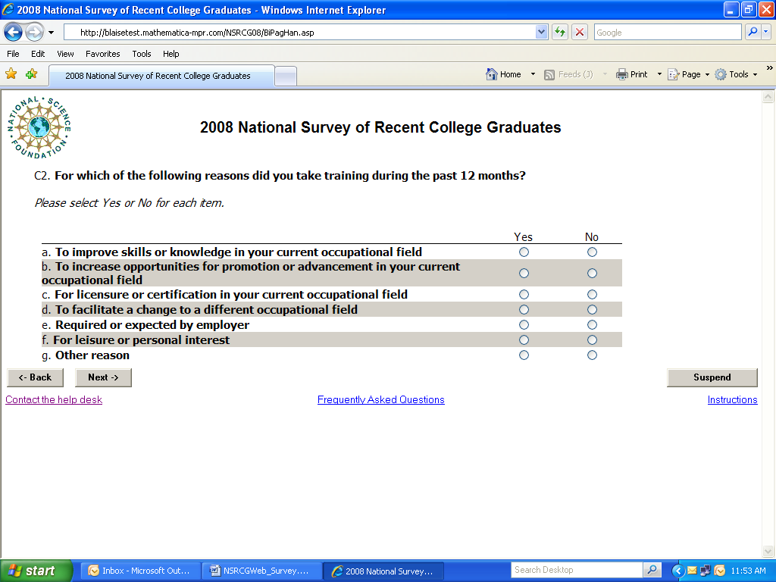Open Frequently Asked Questions link
Image resolution: width=776 pixels, height=582 pixels.
click(380, 400)
